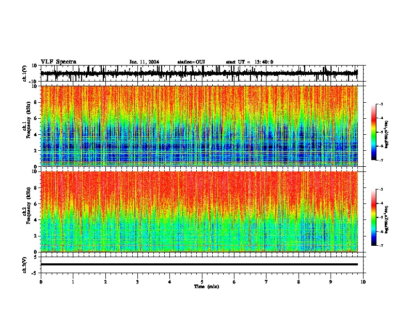Click inside the ch.2 spectrogram panel

(199, 212)
